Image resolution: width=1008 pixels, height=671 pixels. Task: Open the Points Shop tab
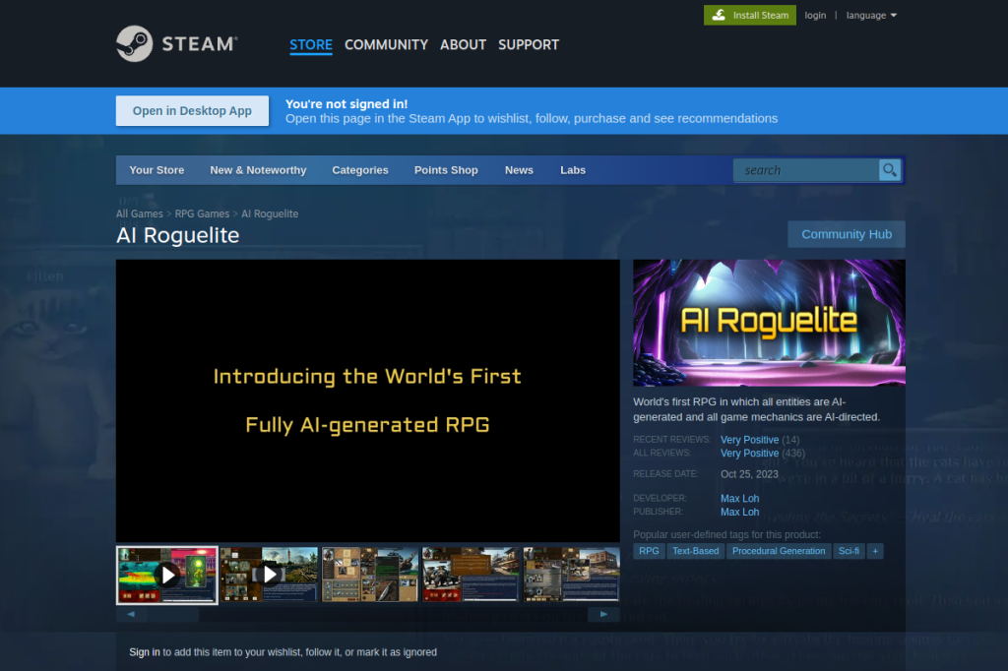tap(446, 170)
